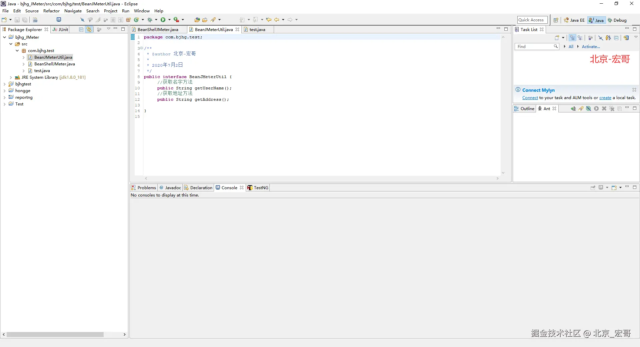Collapse the src folder
640x347 pixels.
pyautogui.click(x=11, y=44)
